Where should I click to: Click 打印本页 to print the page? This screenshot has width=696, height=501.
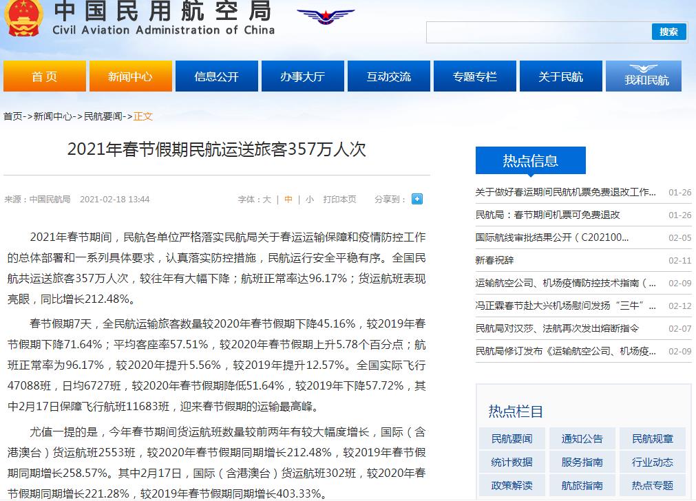click(x=341, y=199)
